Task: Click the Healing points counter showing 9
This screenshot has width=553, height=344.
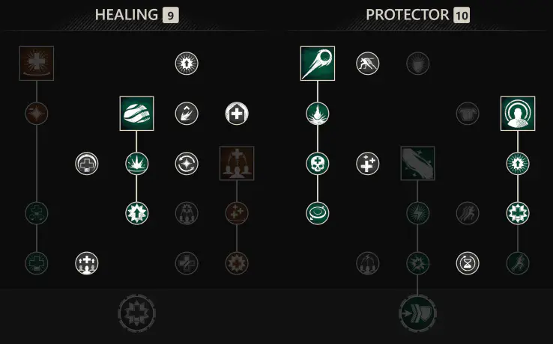Action: coord(170,16)
